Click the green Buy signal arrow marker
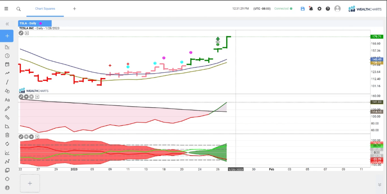The width and height of the screenshot is (387, 194). point(218,39)
